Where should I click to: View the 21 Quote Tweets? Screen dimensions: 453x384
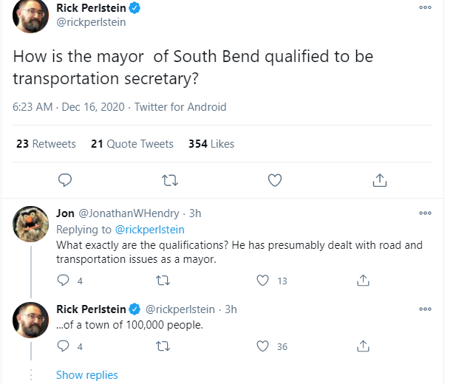point(132,144)
